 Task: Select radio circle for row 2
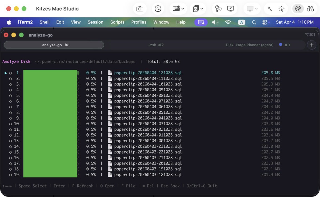point(11,79)
